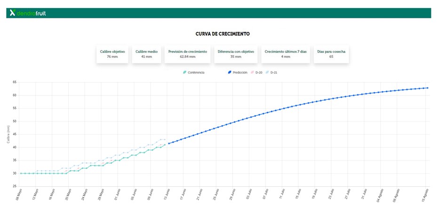
Task: Click the last prediction point at 15 Agosto
Action: tap(427, 88)
